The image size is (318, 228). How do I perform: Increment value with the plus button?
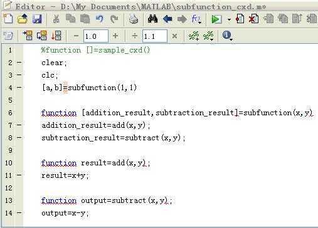(115, 36)
